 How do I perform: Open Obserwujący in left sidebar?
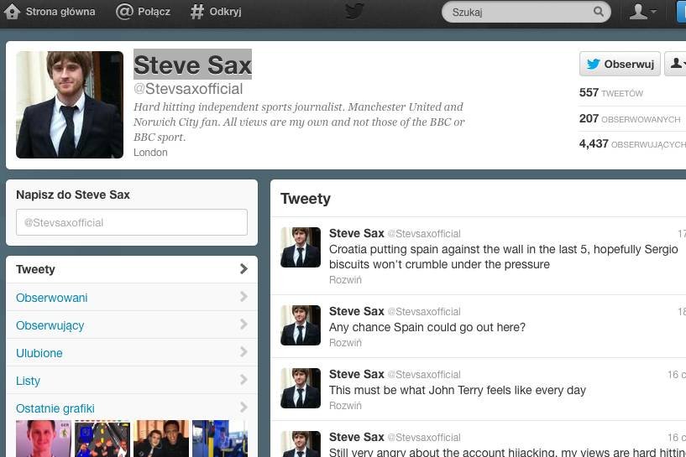[x=132, y=325]
